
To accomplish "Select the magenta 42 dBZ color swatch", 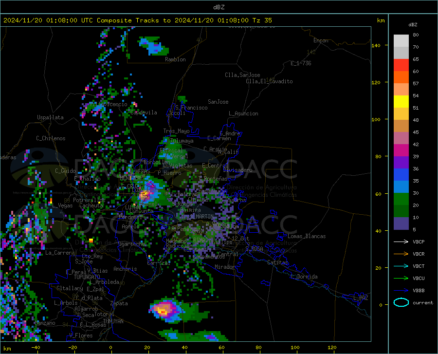I will 401,150.
